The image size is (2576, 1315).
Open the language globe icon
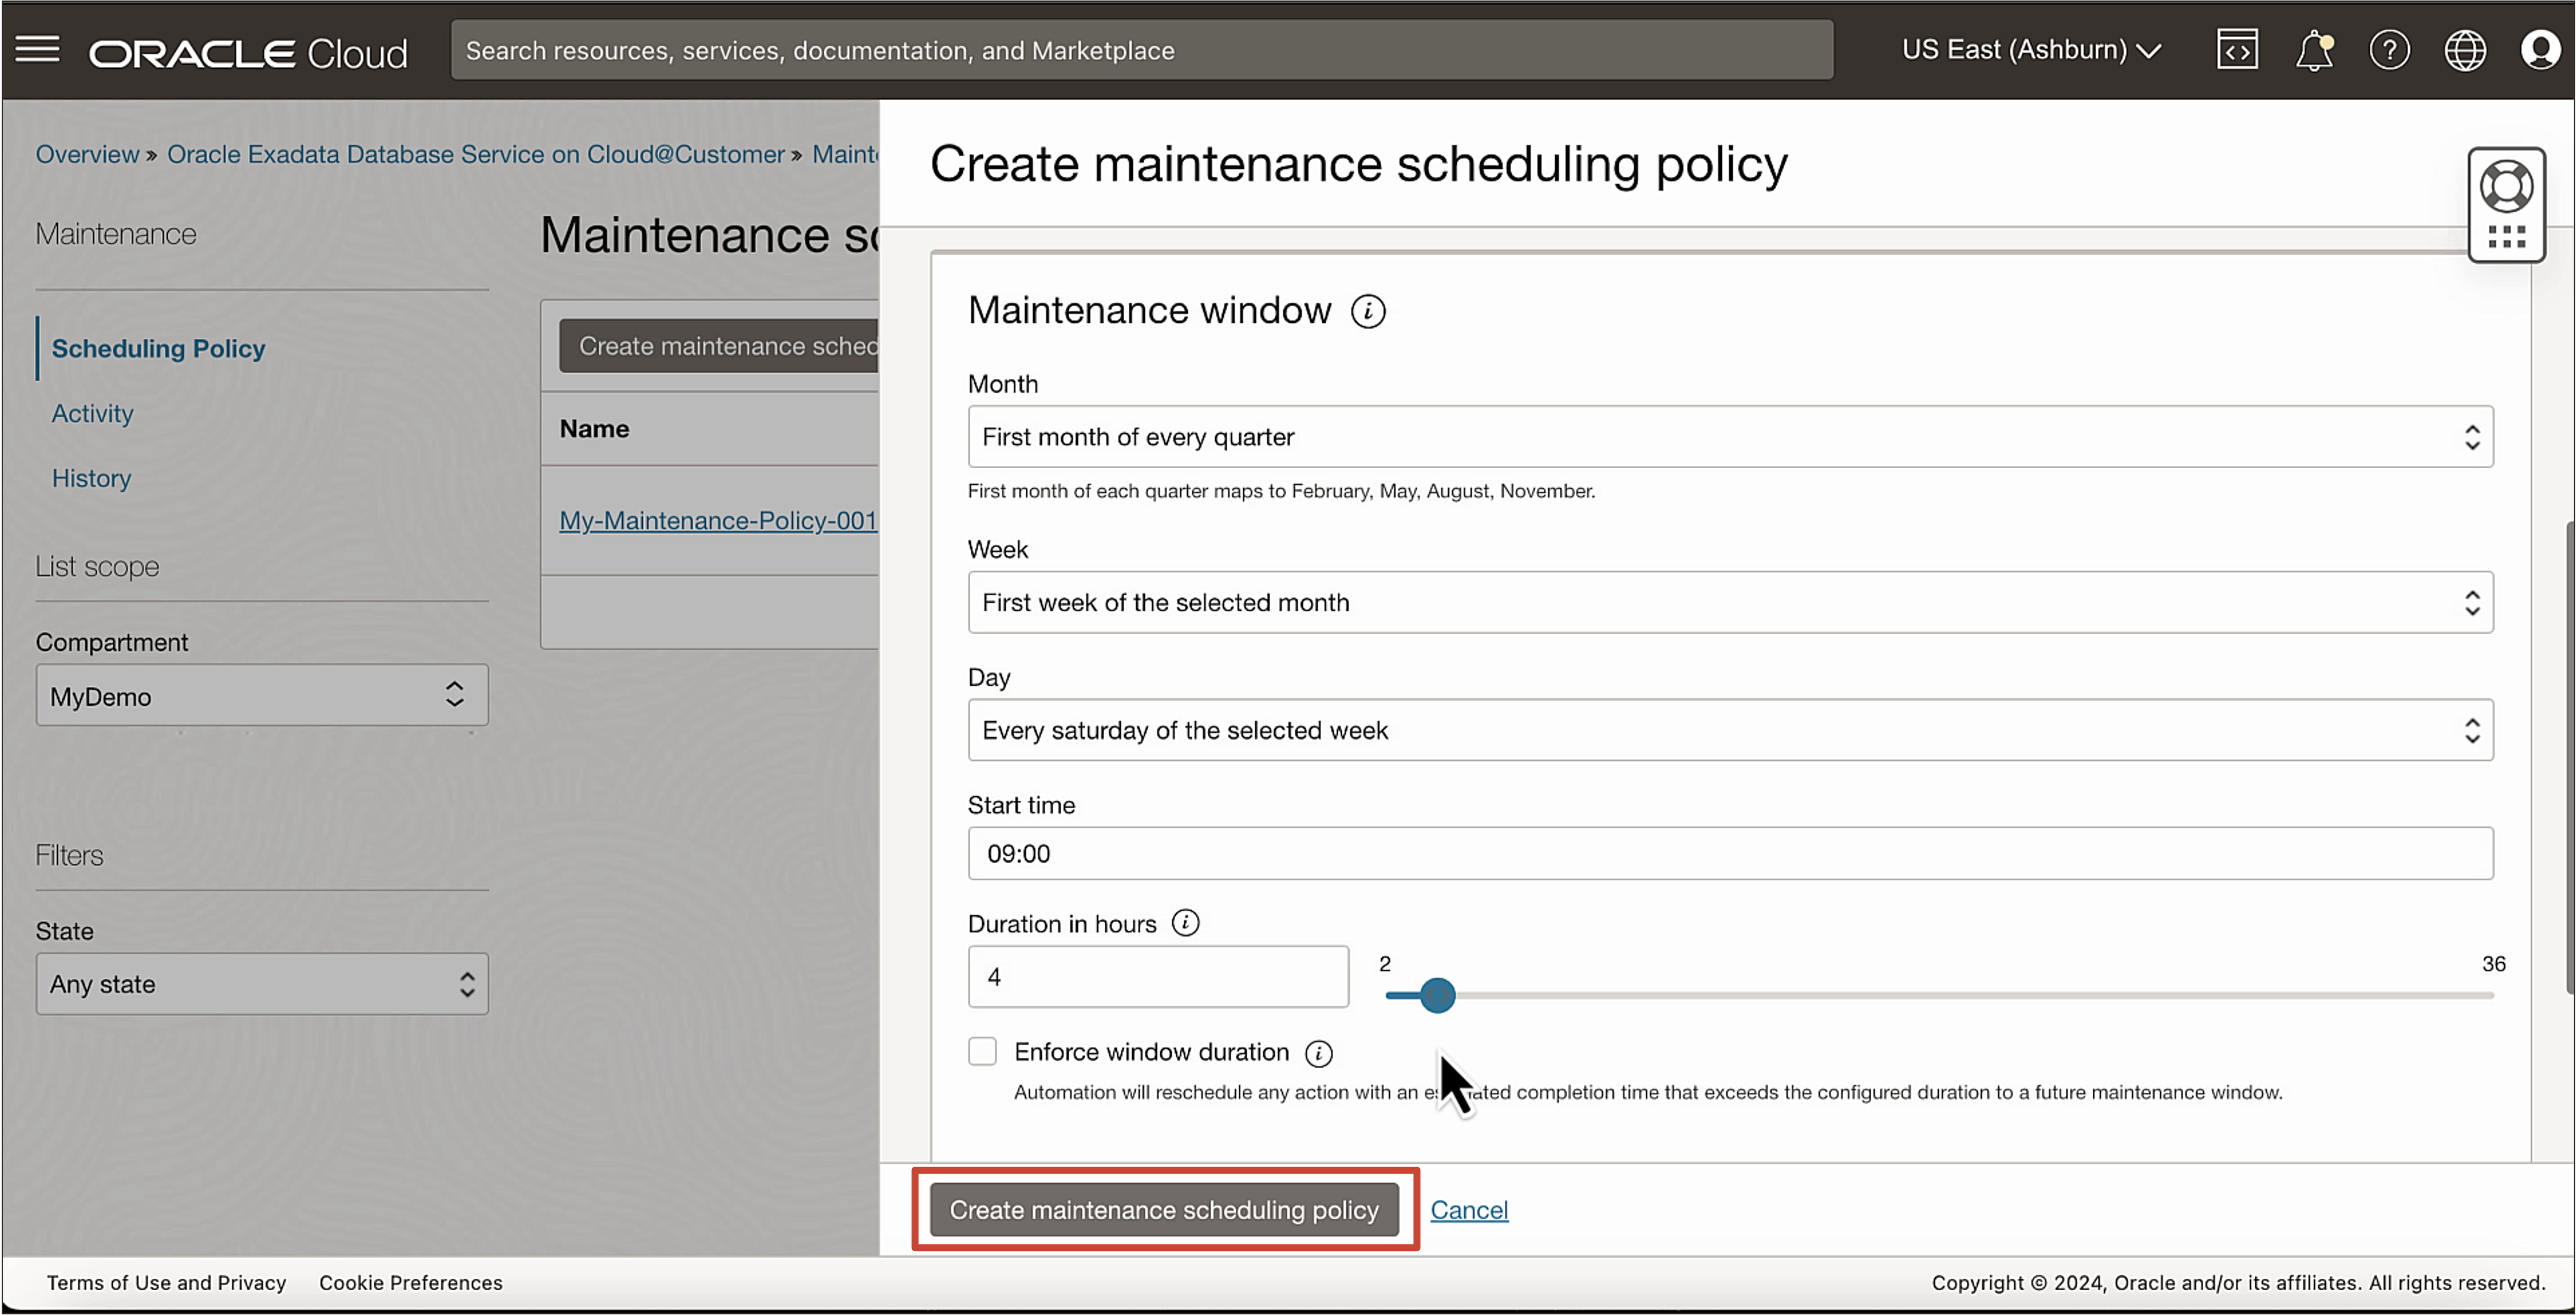pos(2465,49)
